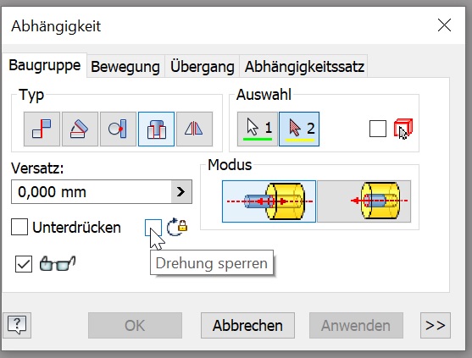This screenshot has height=358, width=472.
Task: Expand the dialog with the >> button
Action: tap(436, 325)
